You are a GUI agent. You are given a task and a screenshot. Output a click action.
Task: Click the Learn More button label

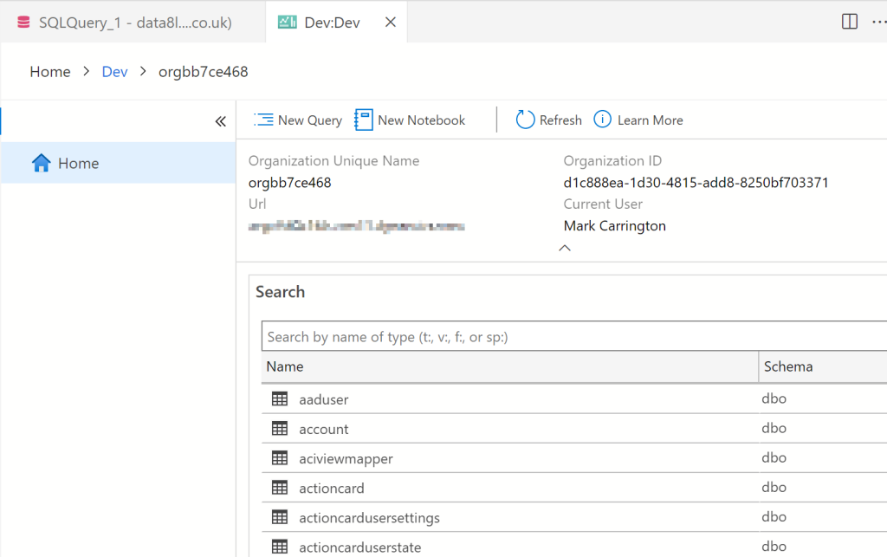650,120
